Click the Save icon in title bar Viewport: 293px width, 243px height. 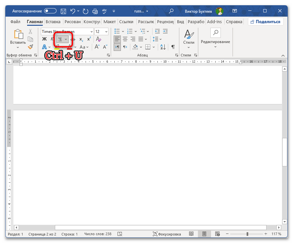click(x=63, y=11)
